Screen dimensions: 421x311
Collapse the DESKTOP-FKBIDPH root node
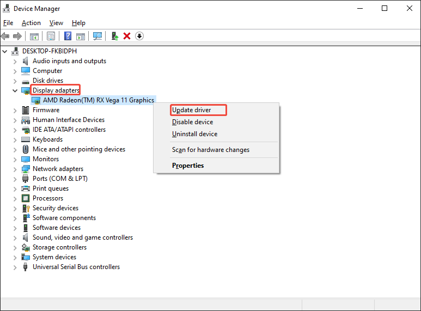click(x=5, y=51)
